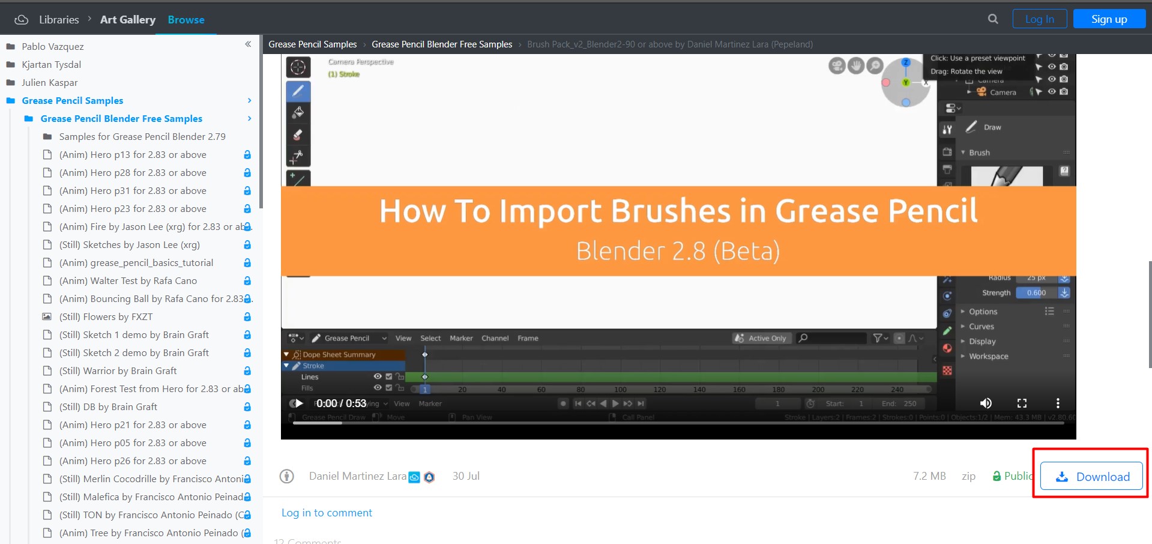Click the Julien Kaspar folder icon
The height and width of the screenshot is (544, 1152).
point(10,82)
